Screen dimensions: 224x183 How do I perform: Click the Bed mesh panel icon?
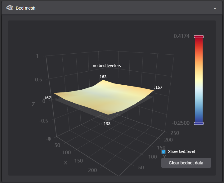[10, 8]
